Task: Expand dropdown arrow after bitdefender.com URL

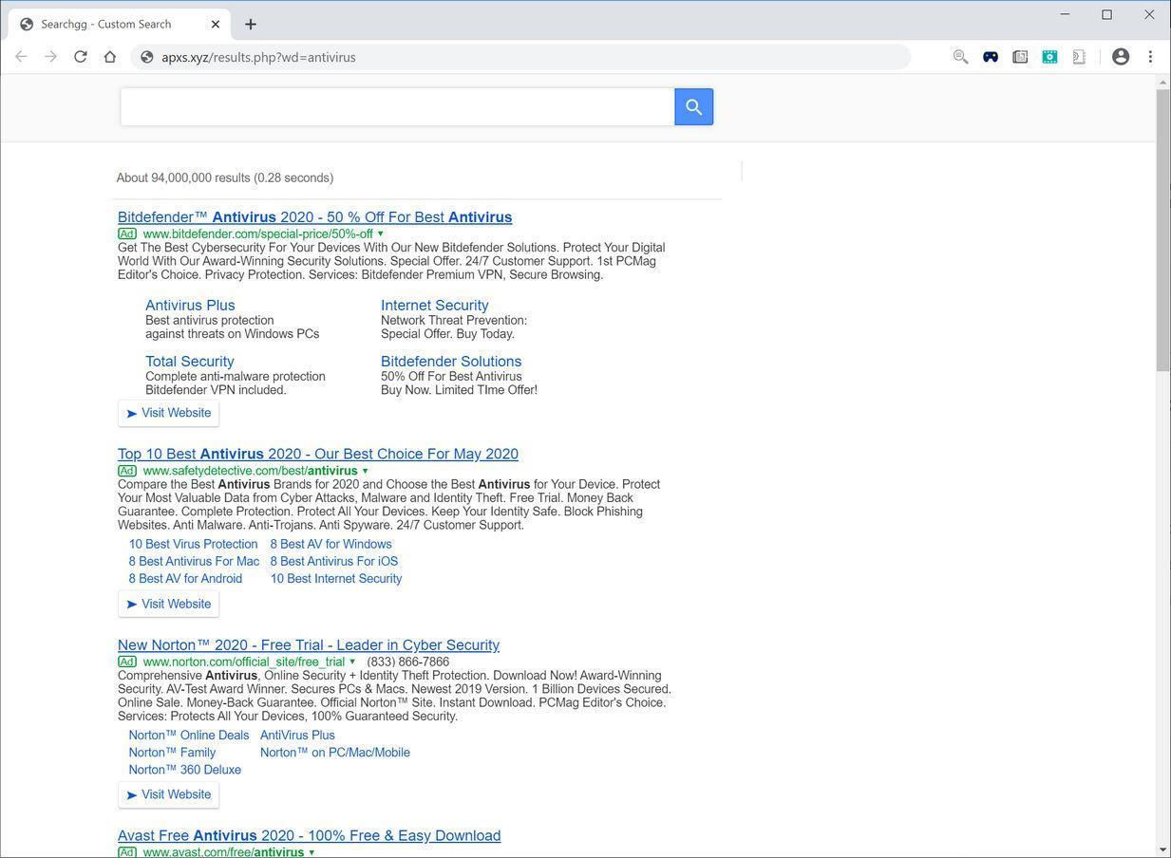Action: point(381,234)
